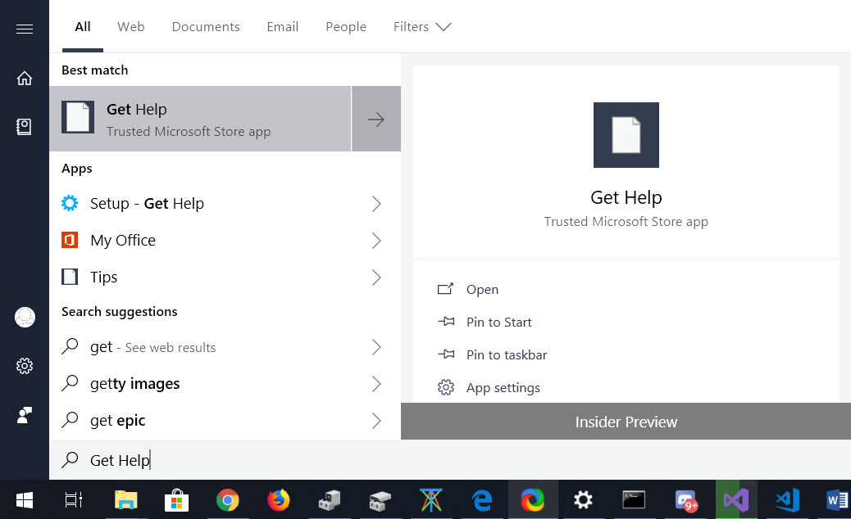The image size is (851, 519).
Task: Click the user account icon in the sidebar
Action: (24, 317)
